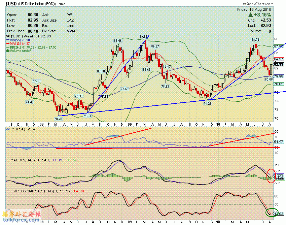
Task: Click the candlestick icon before $USD (Weekly)
Action: click(x=8, y=36)
